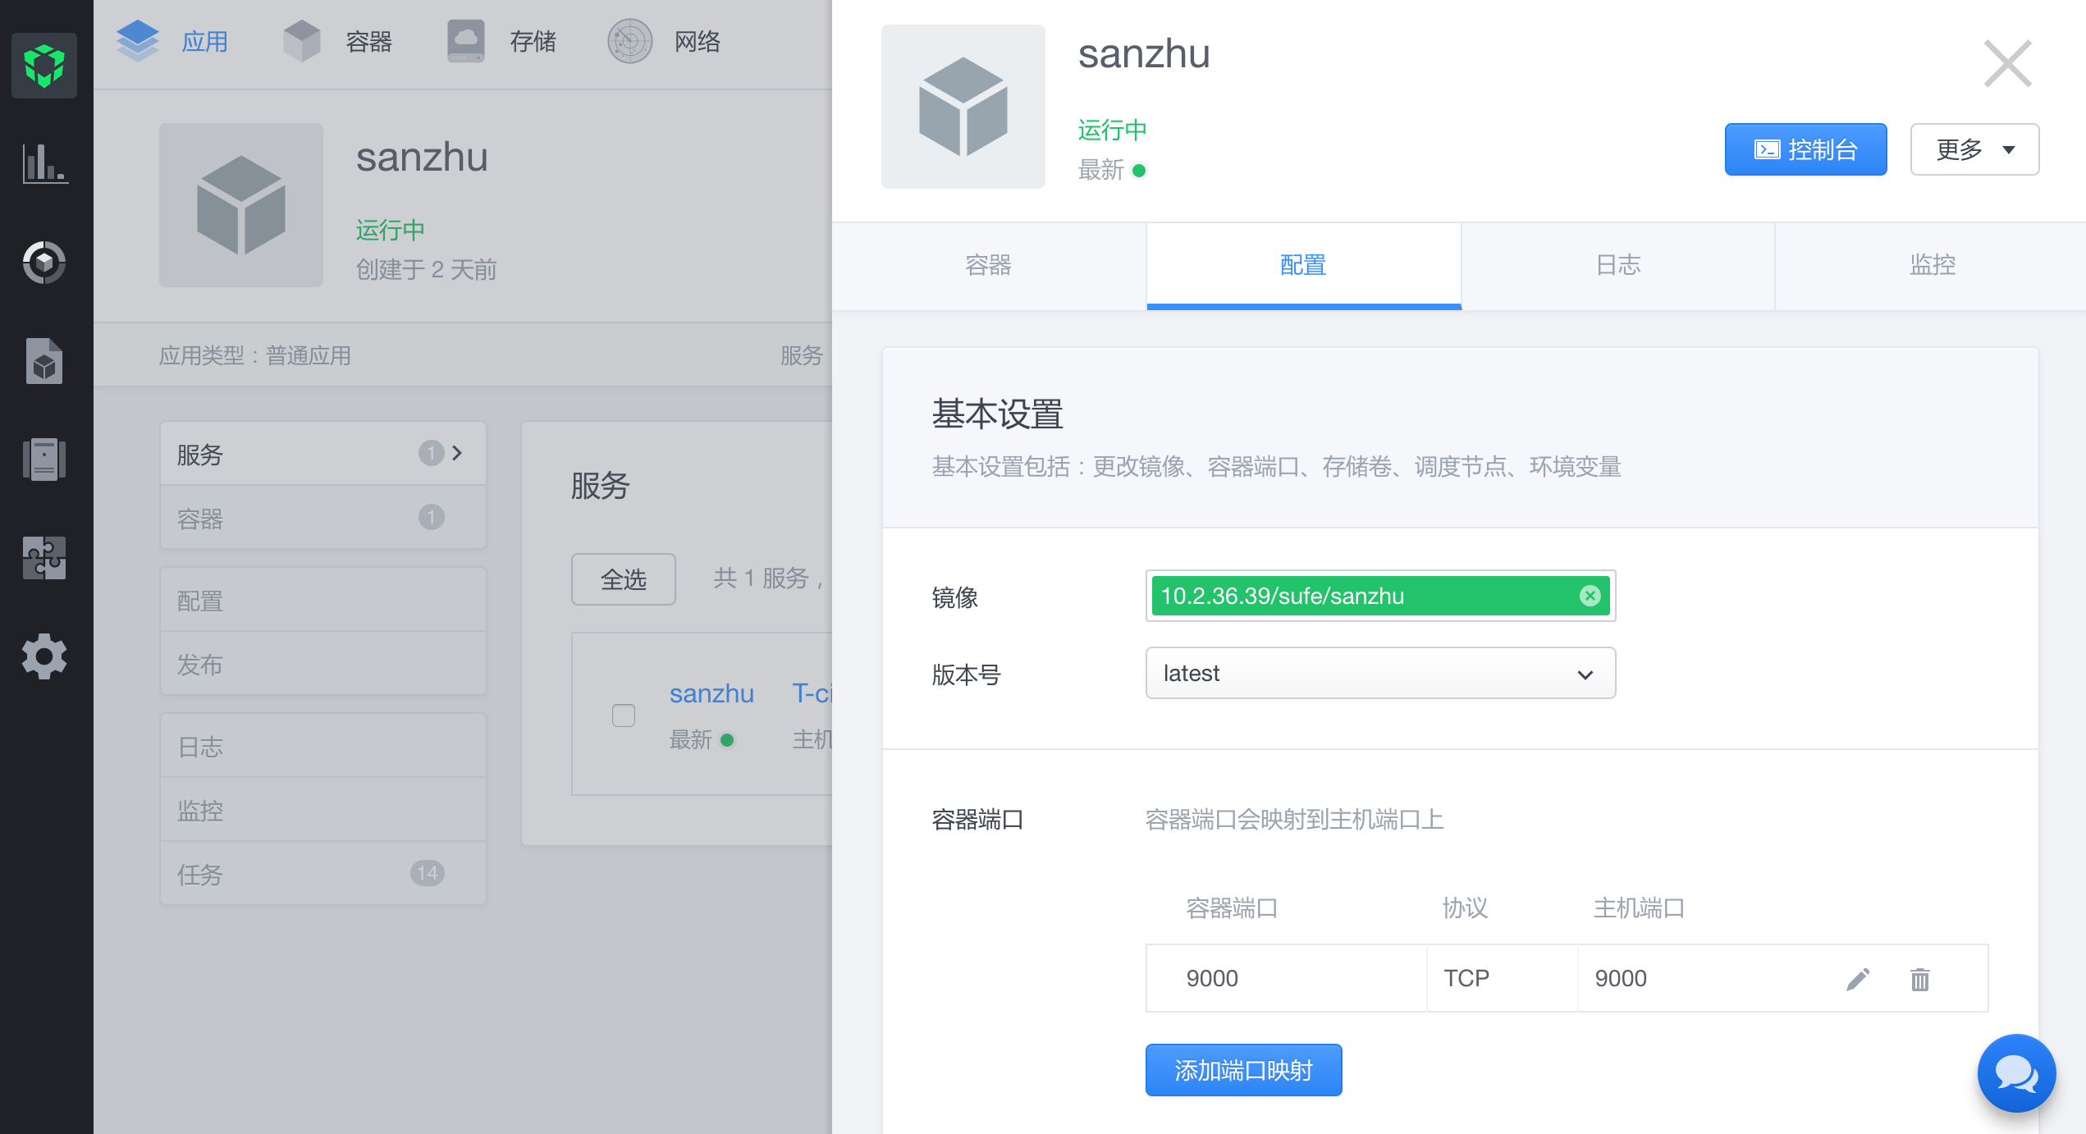Click the 运行中 status in panel
Screen dimensions: 2086x1134
coord(1112,130)
